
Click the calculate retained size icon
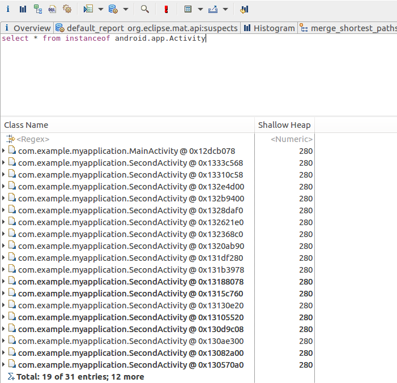[188, 10]
